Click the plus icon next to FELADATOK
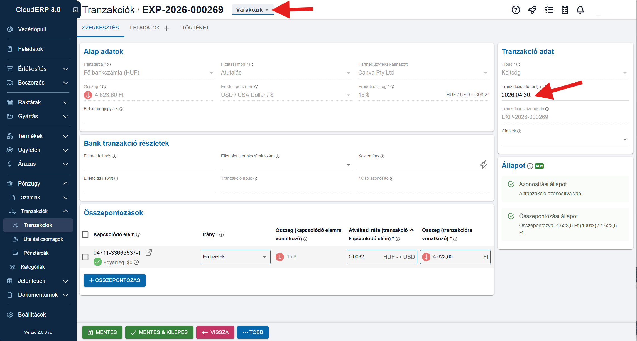The width and height of the screenshot is (637, 341). click(167, 28)
